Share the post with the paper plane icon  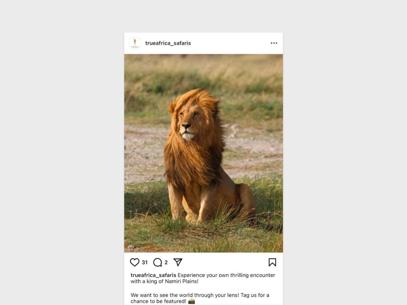click(x=178, y=262)
